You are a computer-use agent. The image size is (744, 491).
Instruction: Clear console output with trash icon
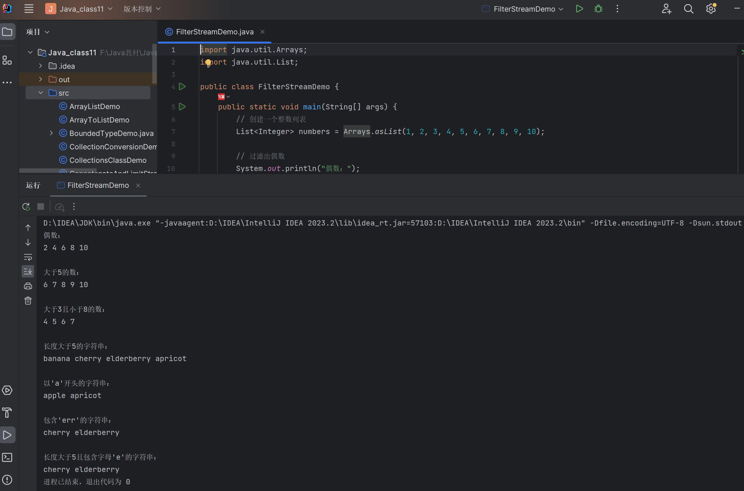28,301
